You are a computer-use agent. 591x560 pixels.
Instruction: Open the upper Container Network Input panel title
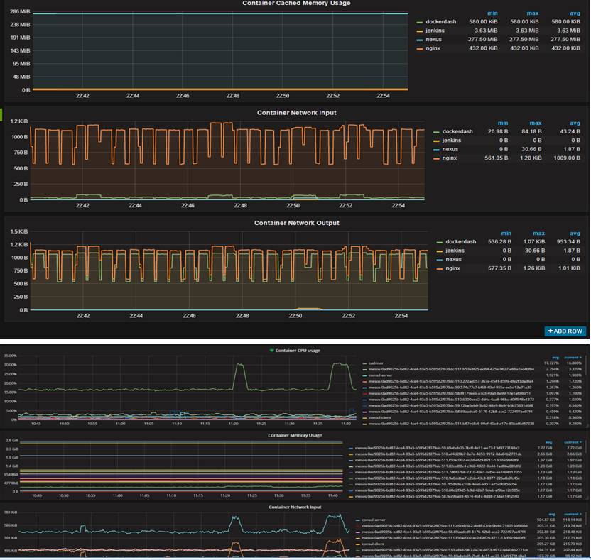(x=297, y=113)
